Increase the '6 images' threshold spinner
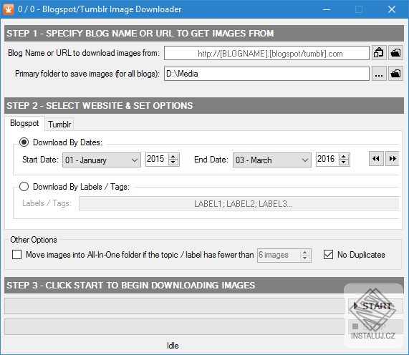 click(305, 253)
